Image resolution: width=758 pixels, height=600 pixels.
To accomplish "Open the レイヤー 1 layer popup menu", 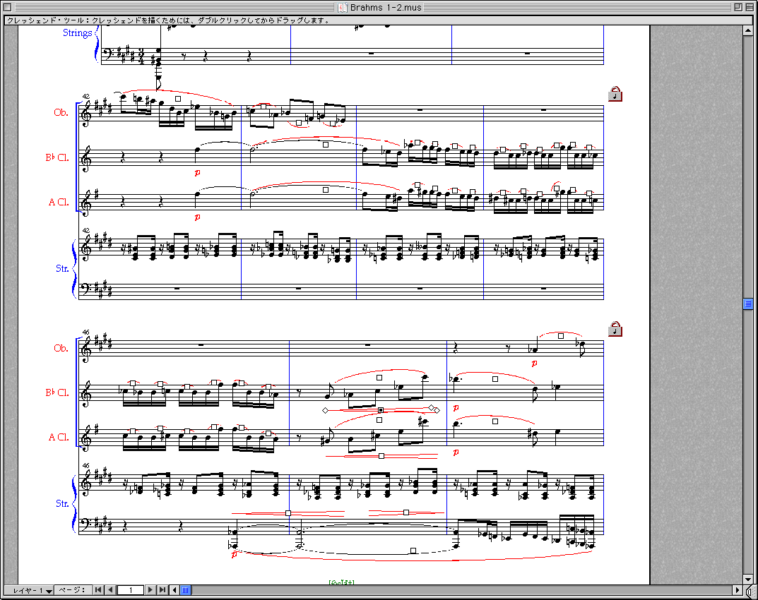I will [30, 590].
